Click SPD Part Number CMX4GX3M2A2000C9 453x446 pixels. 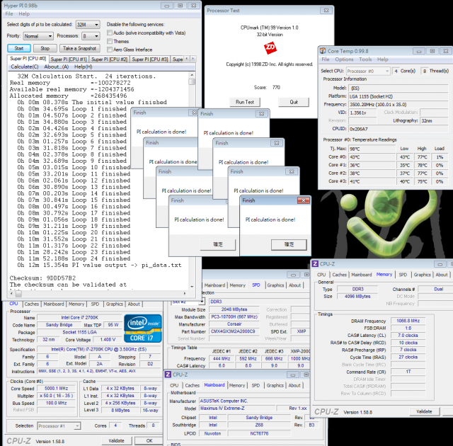pyautogui.click(x=233, y=331)
